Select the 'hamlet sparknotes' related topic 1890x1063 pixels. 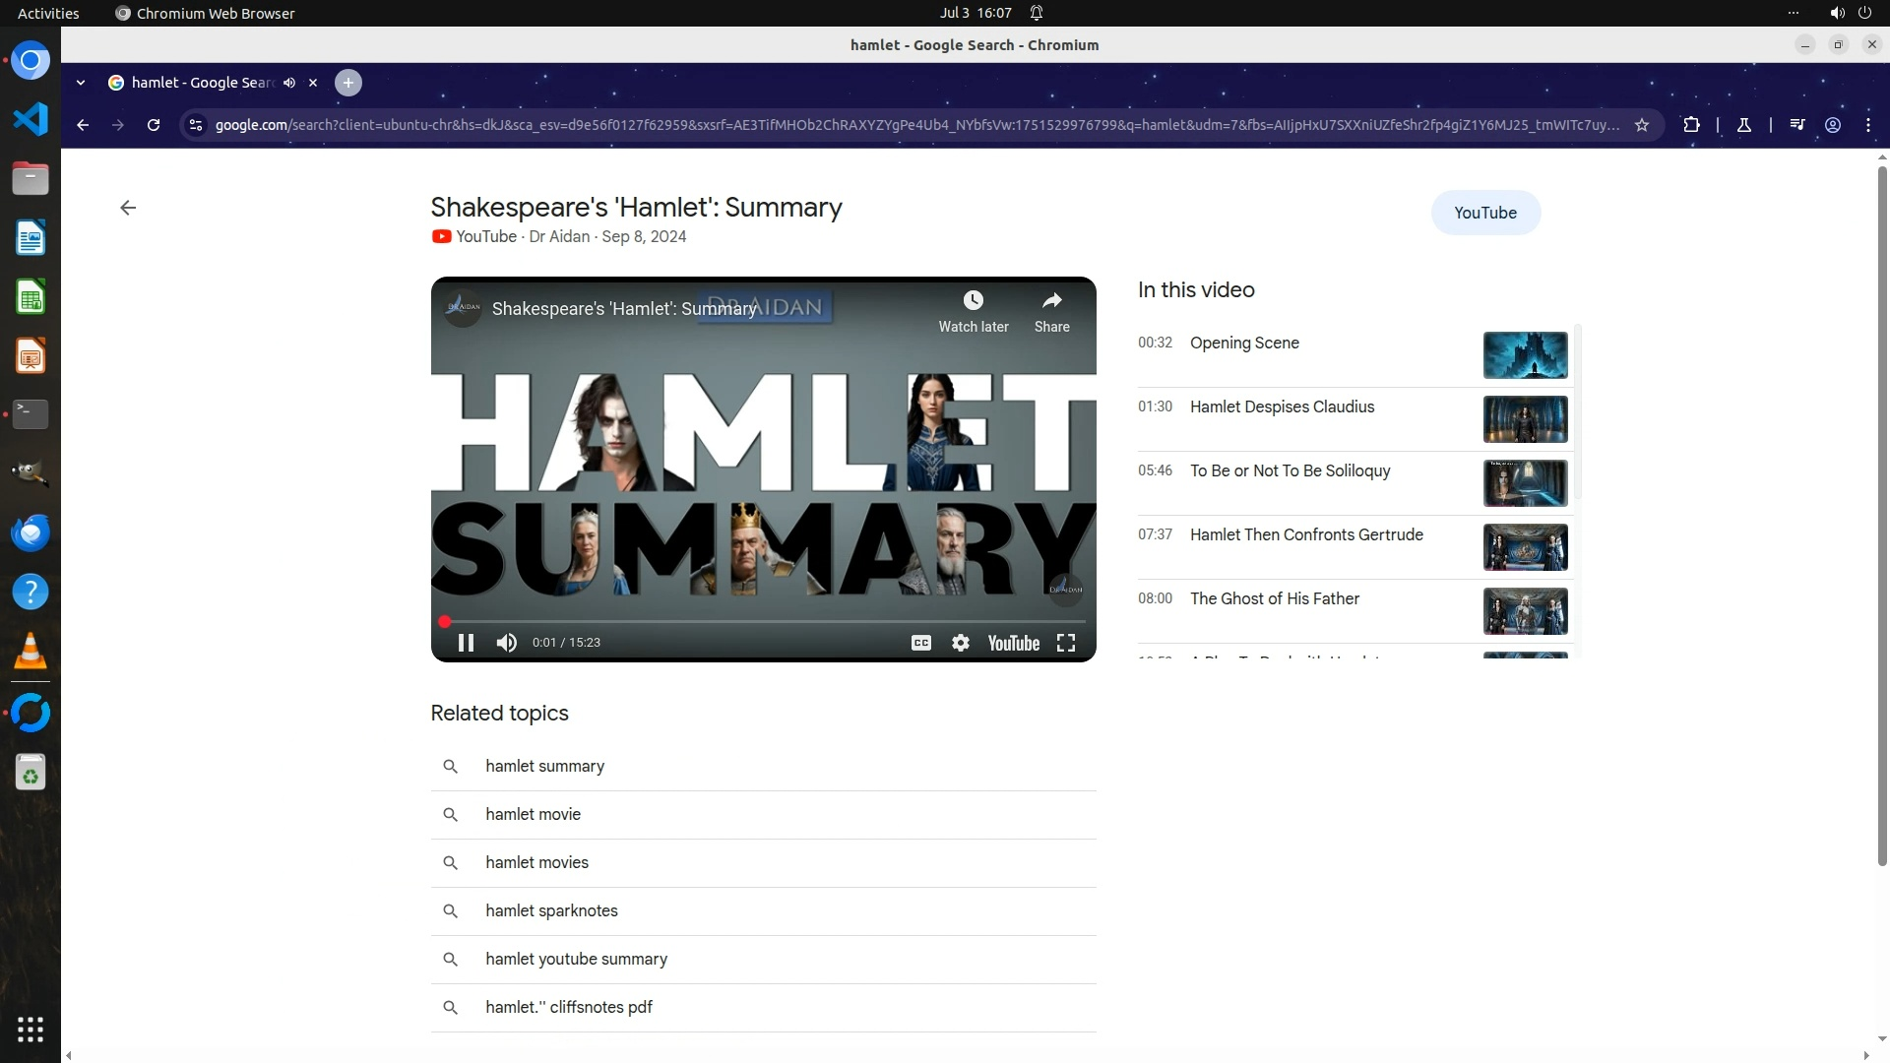tap(551, 911)
